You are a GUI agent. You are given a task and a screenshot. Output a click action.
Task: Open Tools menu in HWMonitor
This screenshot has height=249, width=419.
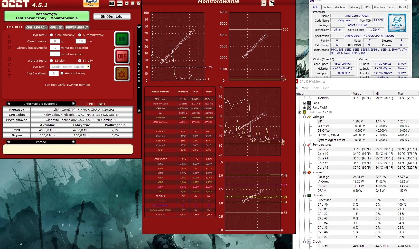316,88
